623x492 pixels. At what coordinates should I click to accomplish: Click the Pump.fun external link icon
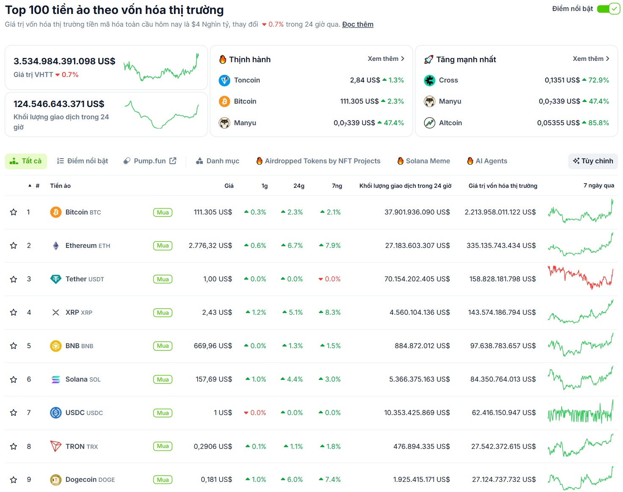click(x=173, y=161)
